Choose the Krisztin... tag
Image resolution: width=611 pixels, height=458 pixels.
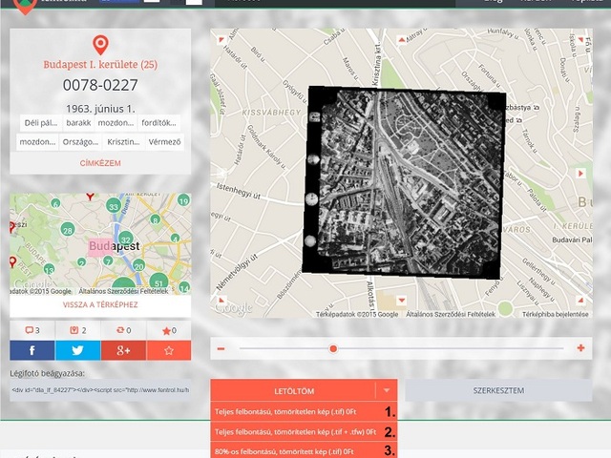point(123,142)
